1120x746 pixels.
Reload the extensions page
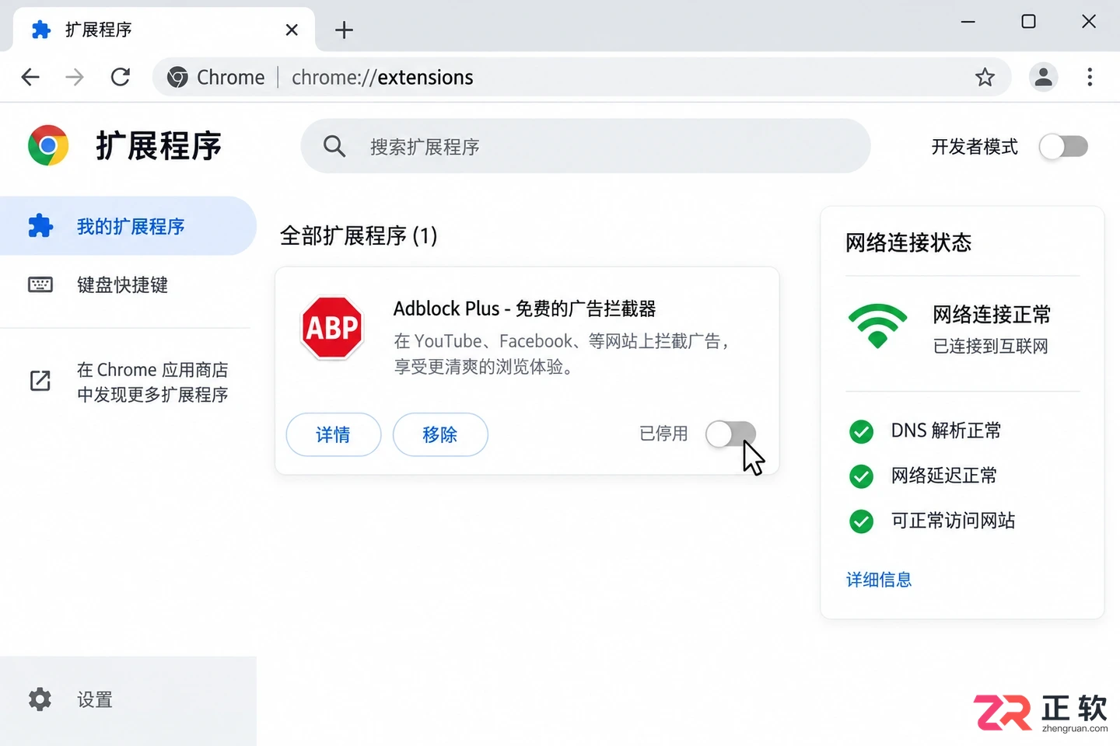pos(121,77)
